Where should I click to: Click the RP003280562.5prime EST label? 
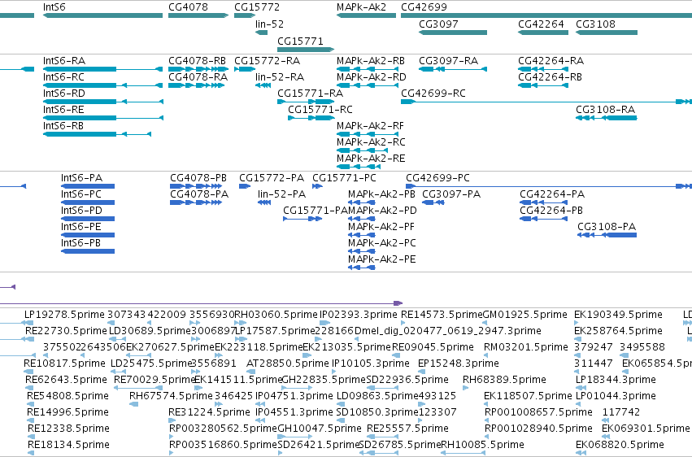click(x=224, y=429)
